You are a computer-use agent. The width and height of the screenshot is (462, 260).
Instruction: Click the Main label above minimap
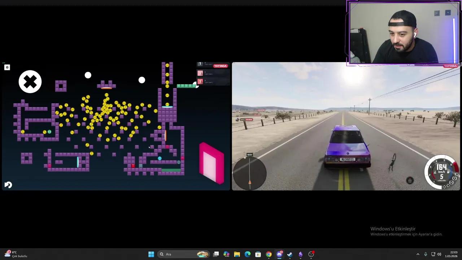click(x=249, y=155)
